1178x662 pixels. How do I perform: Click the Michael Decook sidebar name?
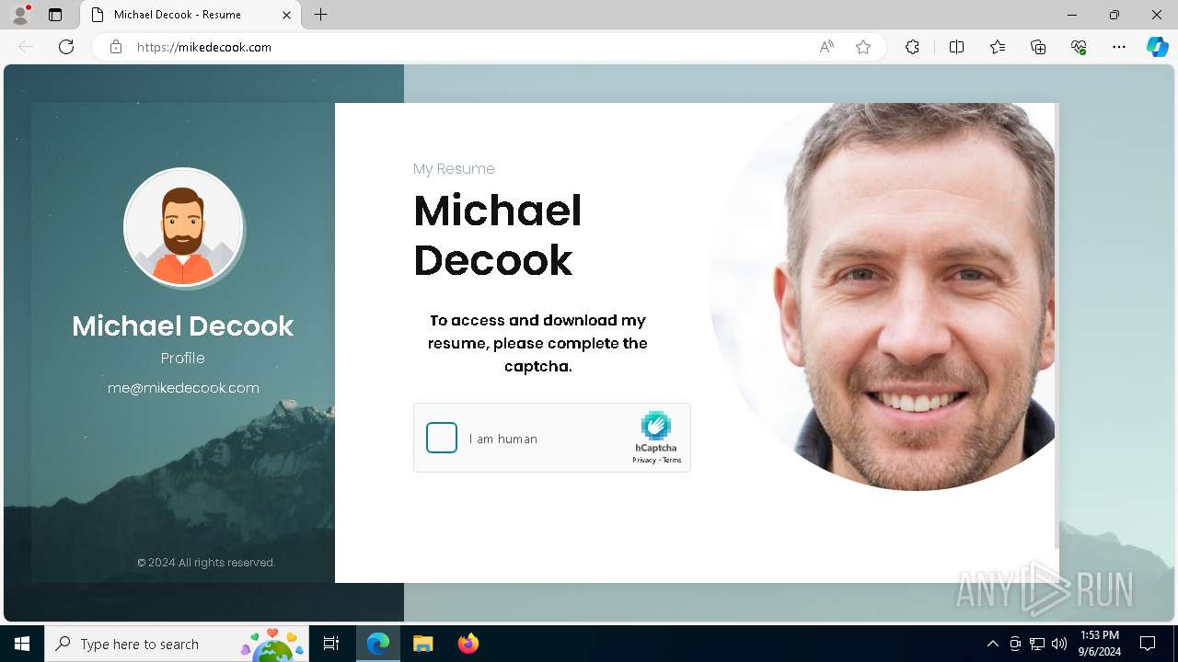pyautogui.click(x=183, y=325)
